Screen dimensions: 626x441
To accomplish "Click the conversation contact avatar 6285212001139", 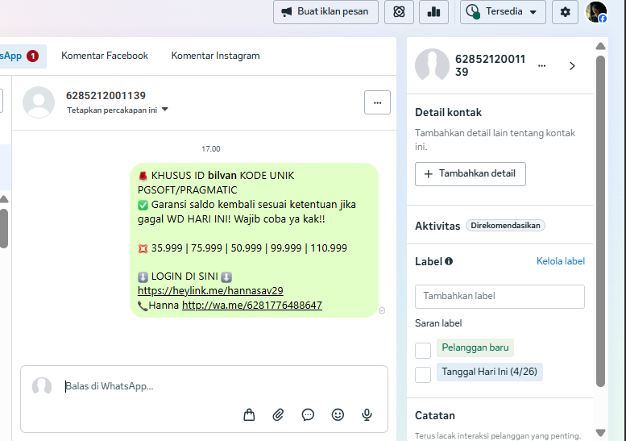I will click(x=39, y=102).
